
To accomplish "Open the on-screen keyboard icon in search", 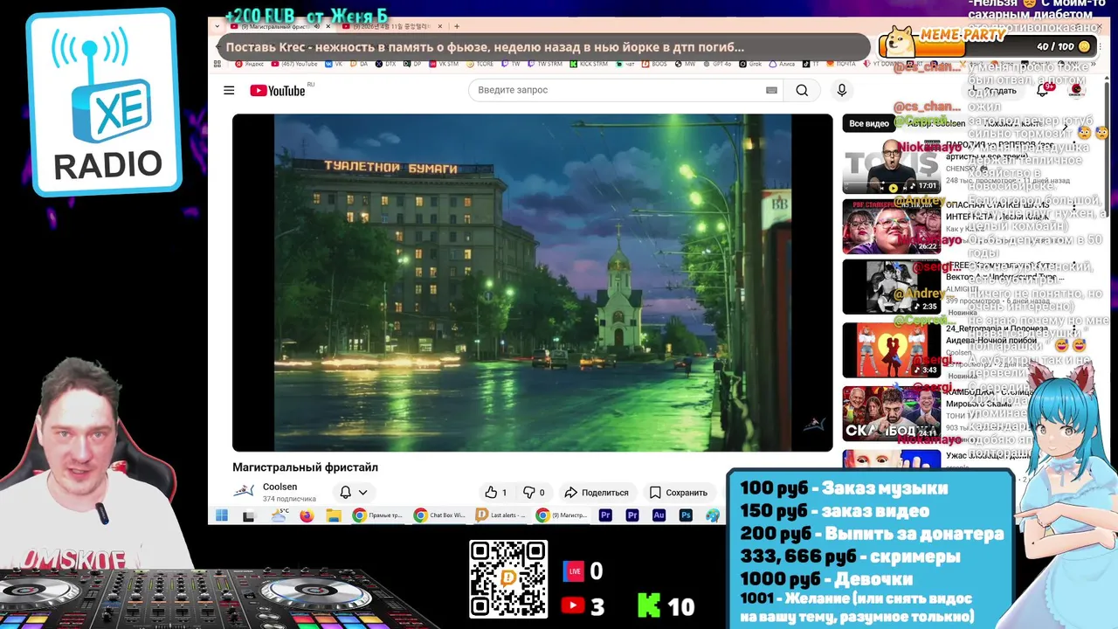I will (771, 90).
